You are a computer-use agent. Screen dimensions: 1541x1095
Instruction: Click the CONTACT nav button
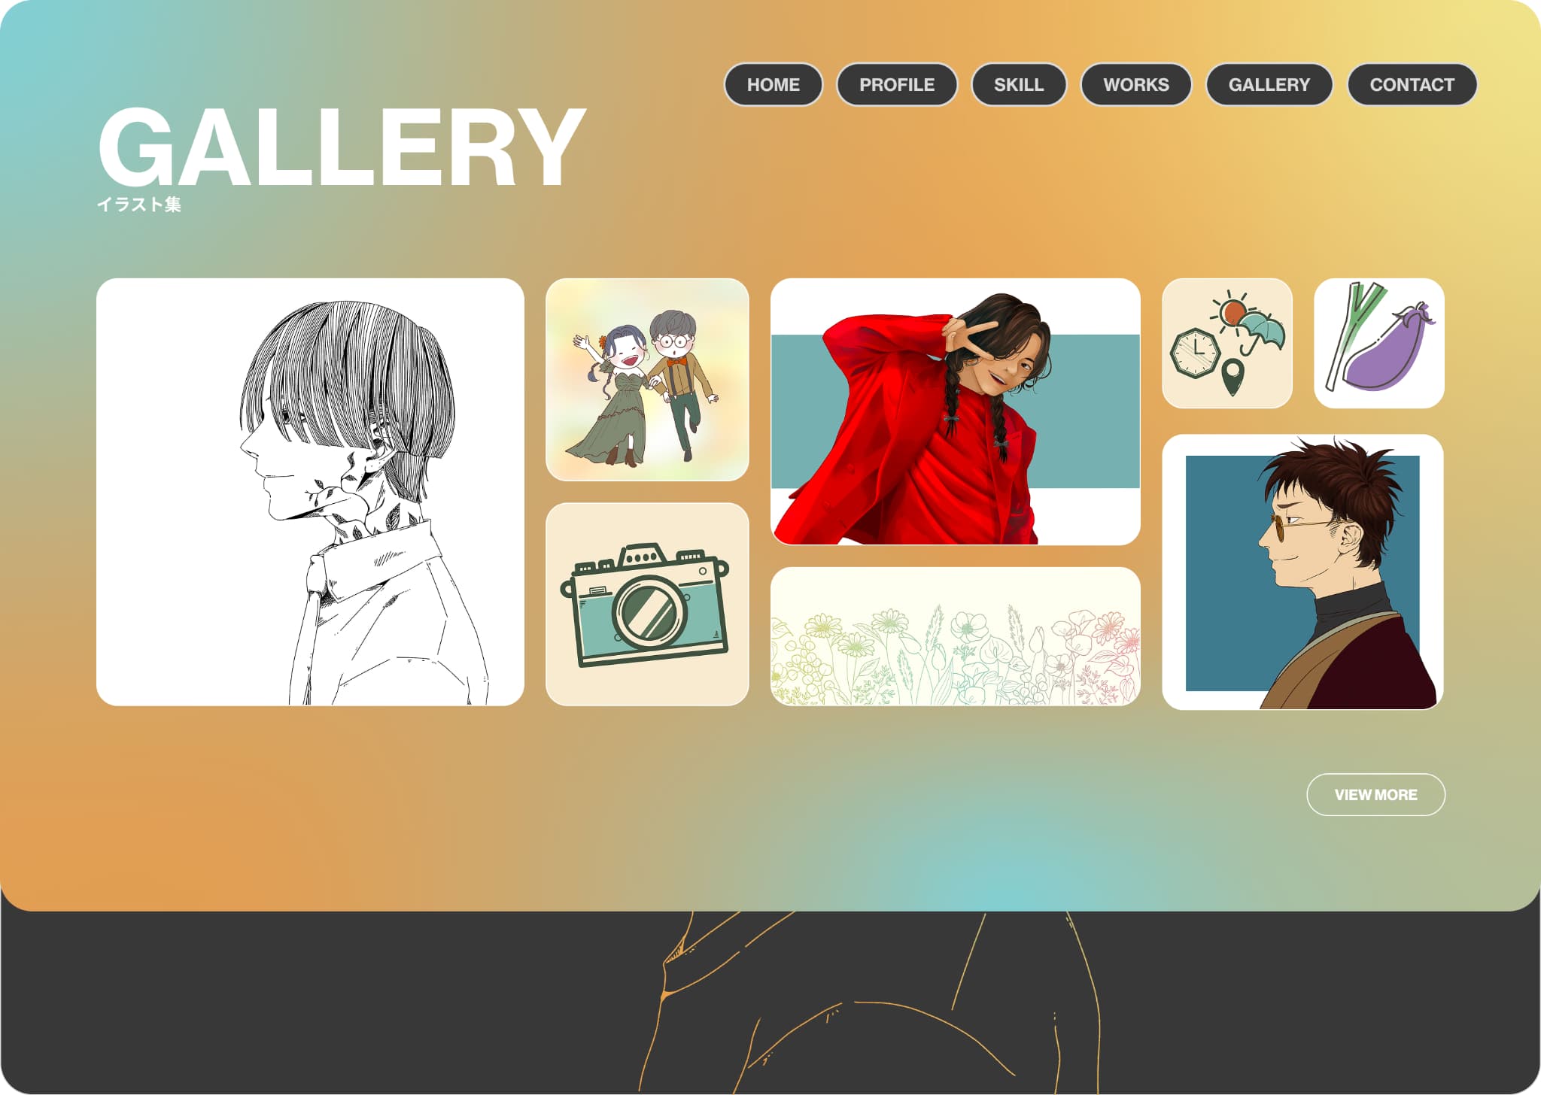tap(1412, 84)
